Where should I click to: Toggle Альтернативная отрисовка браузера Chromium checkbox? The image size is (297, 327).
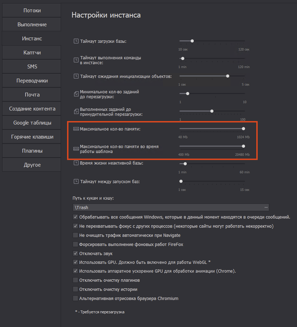click(75, 299)
